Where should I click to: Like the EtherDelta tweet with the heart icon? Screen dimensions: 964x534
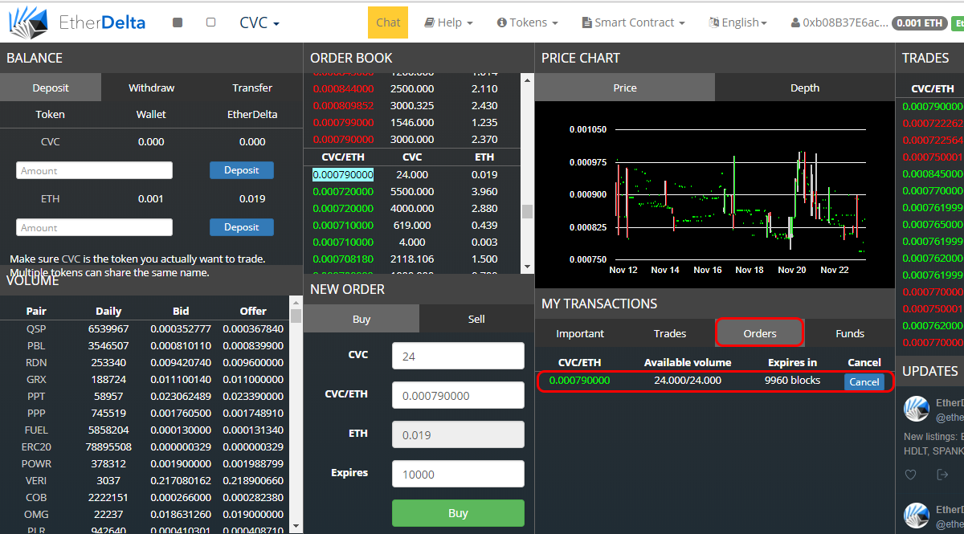click(910, 475)
